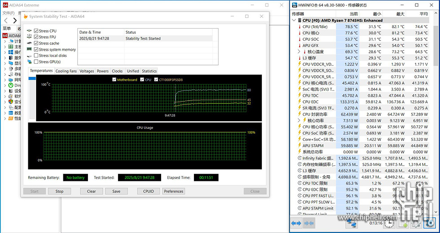Click the blue close-sensors icon in HWiNFO toolbar
The image size is (440, 233).
click(429, 224)
